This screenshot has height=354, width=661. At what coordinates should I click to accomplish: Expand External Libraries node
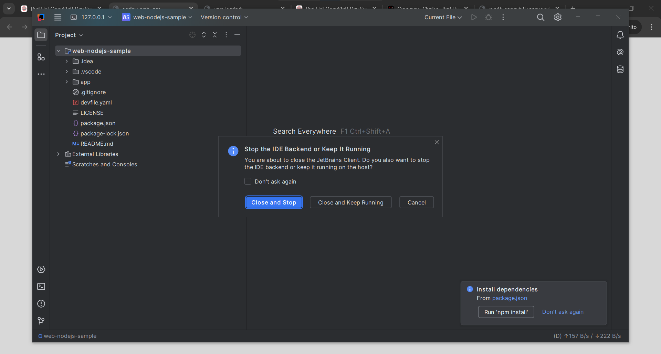59,154
